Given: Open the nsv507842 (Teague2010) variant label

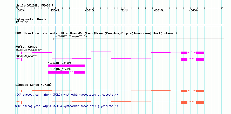Looking at the screenshot, I should click(x=70, y=36).
